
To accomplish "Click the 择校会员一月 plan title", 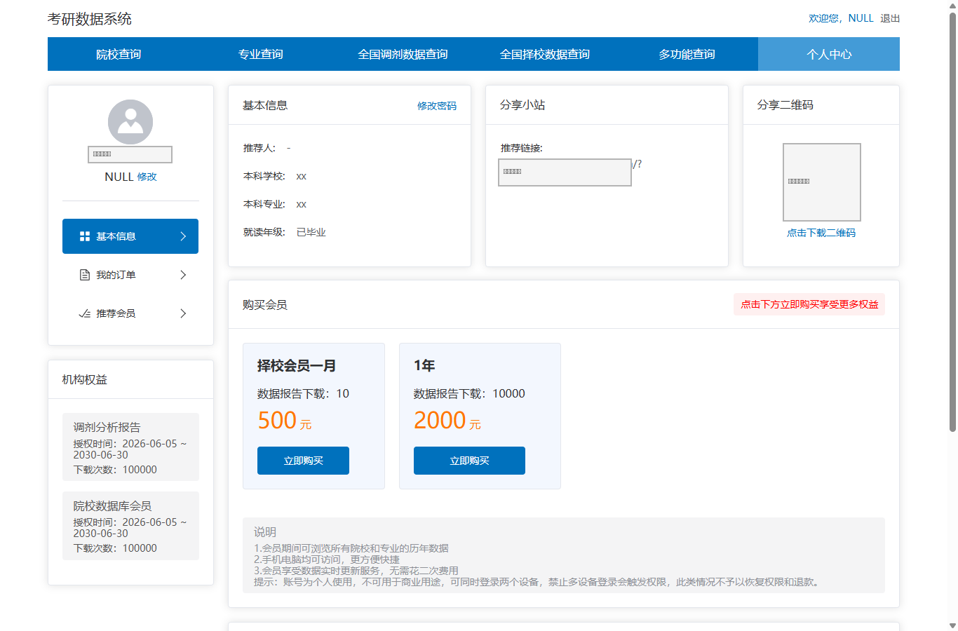I will (297, 365).
